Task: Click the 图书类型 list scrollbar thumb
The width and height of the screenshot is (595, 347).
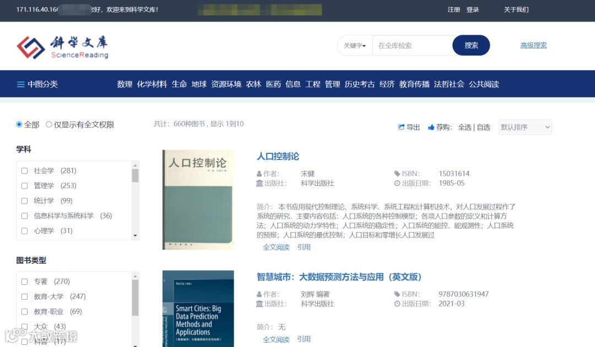Action: (135, 298)
